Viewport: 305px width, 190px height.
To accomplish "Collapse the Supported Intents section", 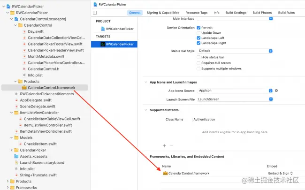I will point(145,110).
